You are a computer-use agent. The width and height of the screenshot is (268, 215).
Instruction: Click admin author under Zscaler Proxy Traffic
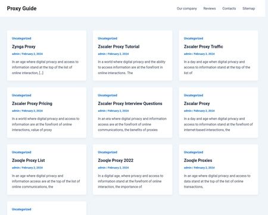click(188, 54)
